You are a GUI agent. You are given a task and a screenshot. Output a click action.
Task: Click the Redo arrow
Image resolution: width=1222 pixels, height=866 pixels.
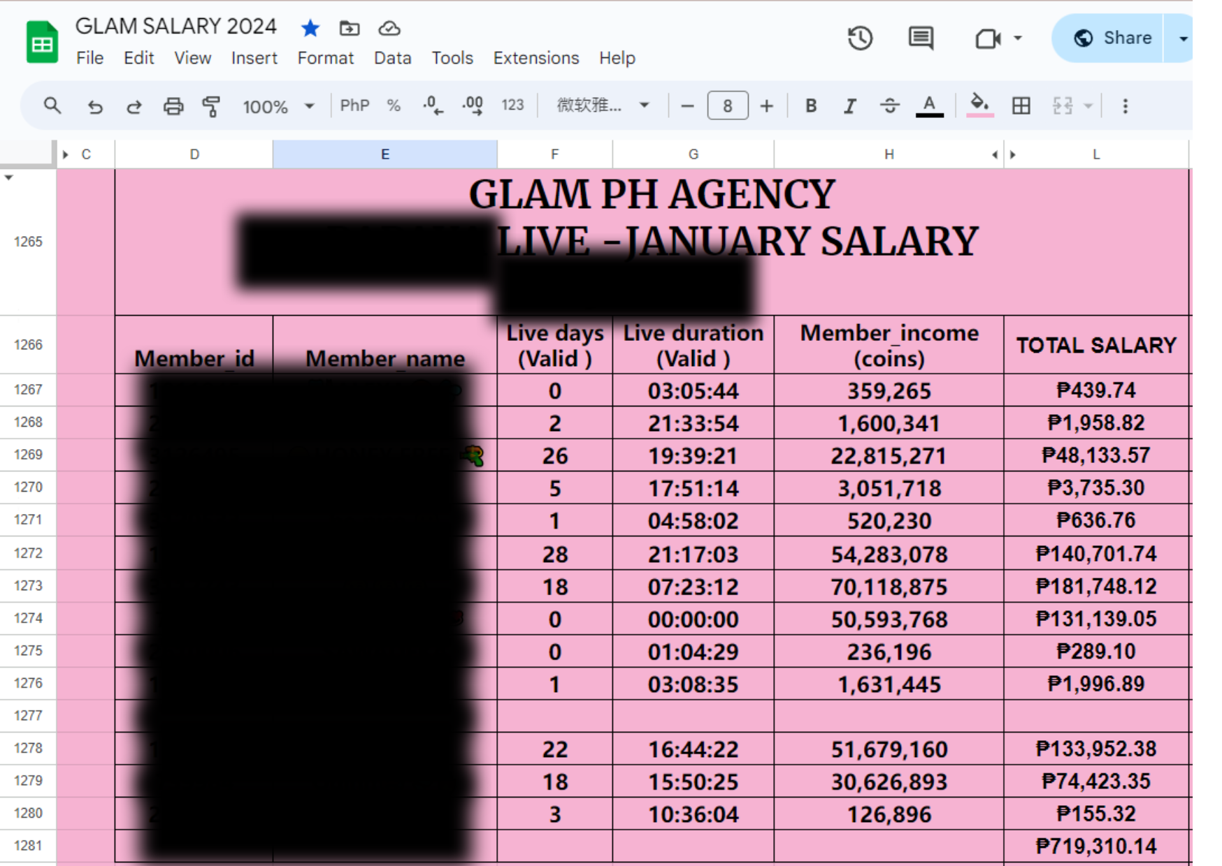(x=134, y=106)
